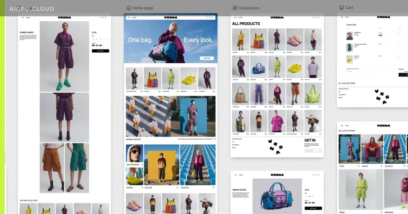Click ADD TO CART on the Torres Short page
Screen dimensions: 408x214
(x=100, y=51)
